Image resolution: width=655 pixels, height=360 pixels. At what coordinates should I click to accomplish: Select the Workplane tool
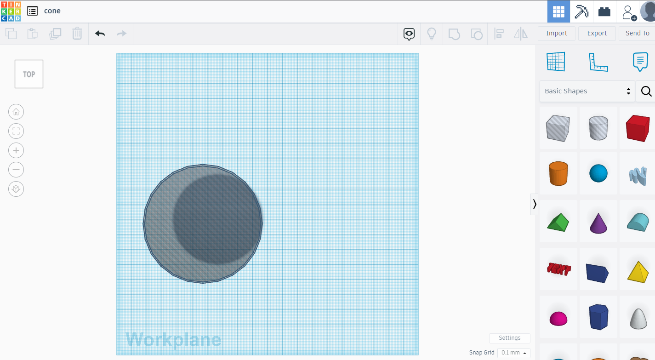click(556, 61)
